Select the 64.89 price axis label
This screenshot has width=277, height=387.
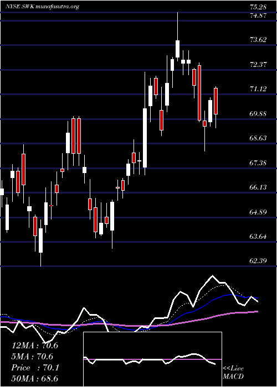tap(259, 212)
